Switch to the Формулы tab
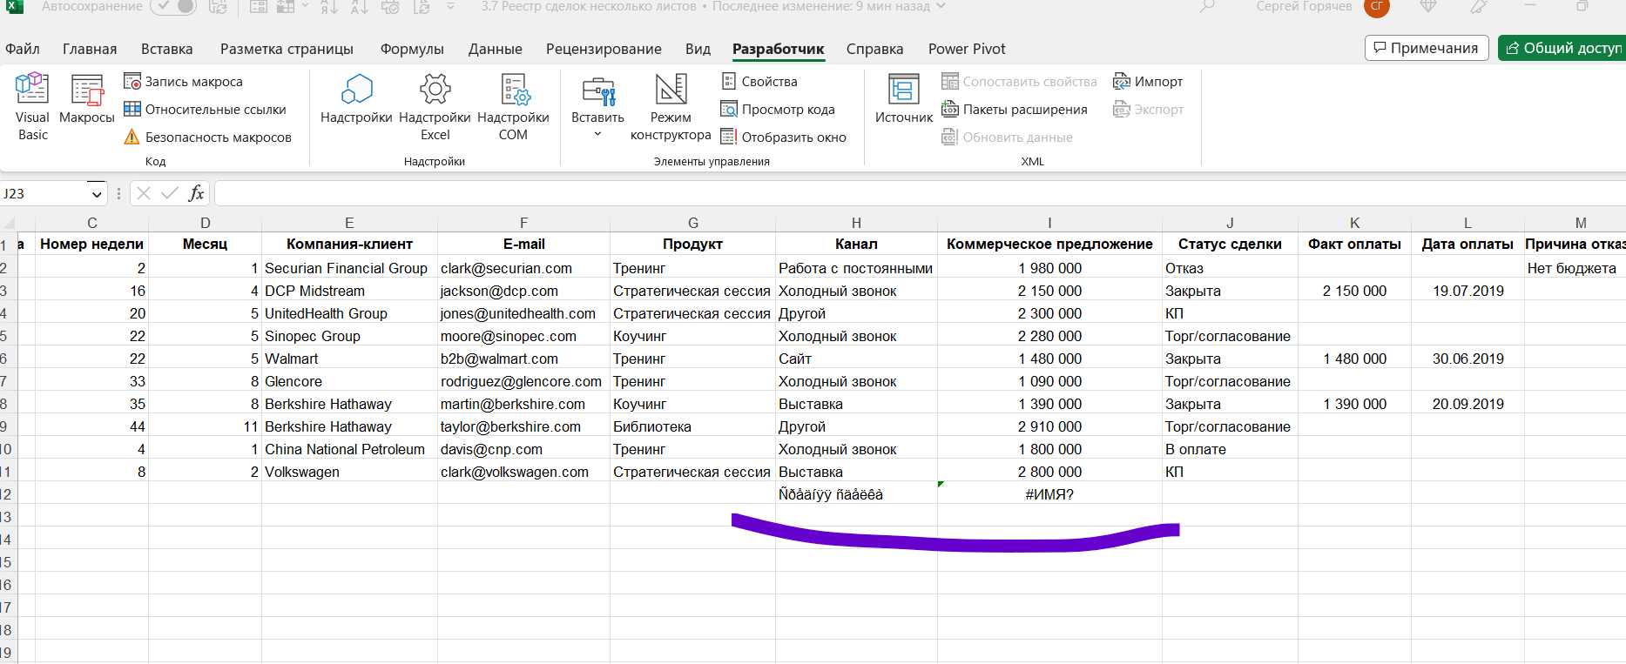The image size is (1626, 664). tap(412, 49)
